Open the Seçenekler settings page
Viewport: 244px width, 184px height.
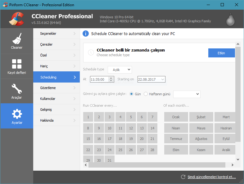[56, 34]
